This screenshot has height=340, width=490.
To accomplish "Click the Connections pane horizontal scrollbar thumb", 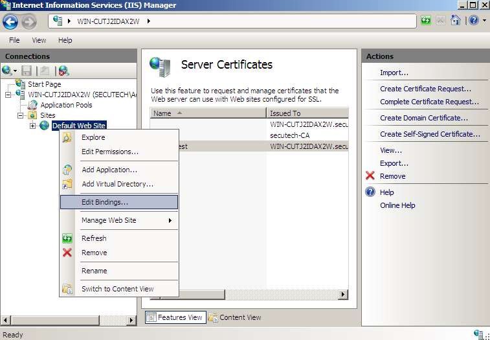I will [55, 321].
